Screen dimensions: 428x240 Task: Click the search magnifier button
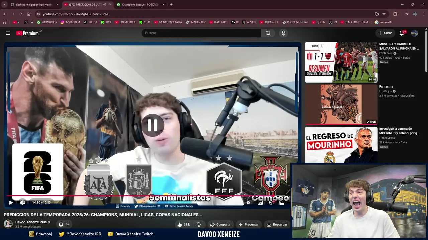[x=268, y=33]
